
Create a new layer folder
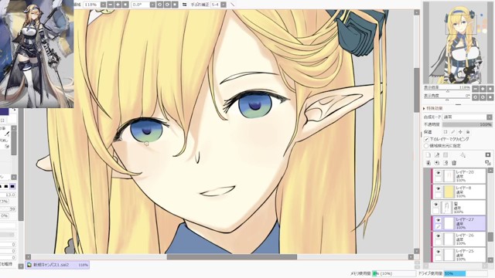[x=445, y=154]
